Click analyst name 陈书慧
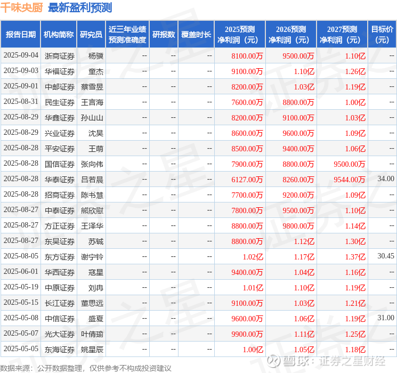Image resolution: width=397 pixels, height=373 pixels. [x=92, y=194]
